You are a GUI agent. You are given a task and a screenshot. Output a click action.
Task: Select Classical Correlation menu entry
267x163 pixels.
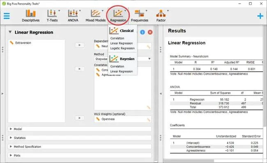click(117, 38)
